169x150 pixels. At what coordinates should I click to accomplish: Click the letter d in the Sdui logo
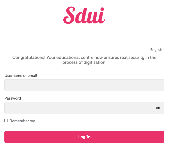tap(81, 16)
